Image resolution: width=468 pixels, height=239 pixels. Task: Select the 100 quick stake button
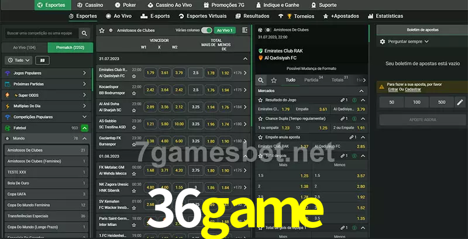point(417,102)
